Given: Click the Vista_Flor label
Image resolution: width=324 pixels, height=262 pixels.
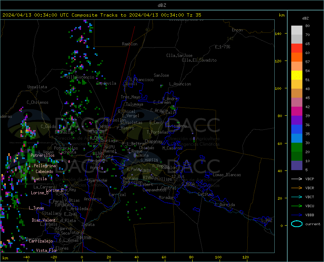Looking at the screenshot, I should pyautogui.click(x=47, y=250).
